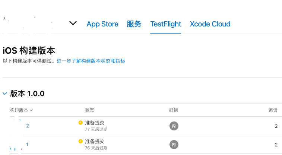Open the 服务 tab
The height and width of the screenshot is (155, 282).
134,24
